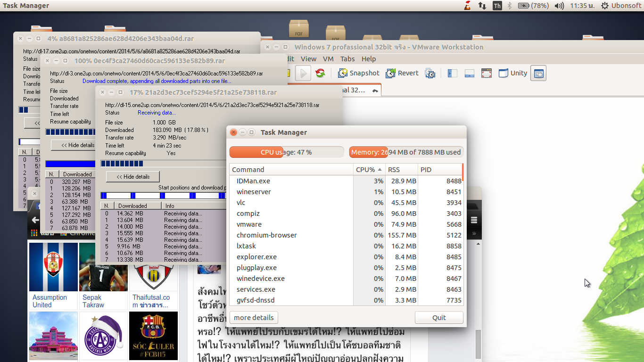This screenshot has height=362, width=644.
Task: Click the N. column header in the 17% download window
Action: click(107, 206)
